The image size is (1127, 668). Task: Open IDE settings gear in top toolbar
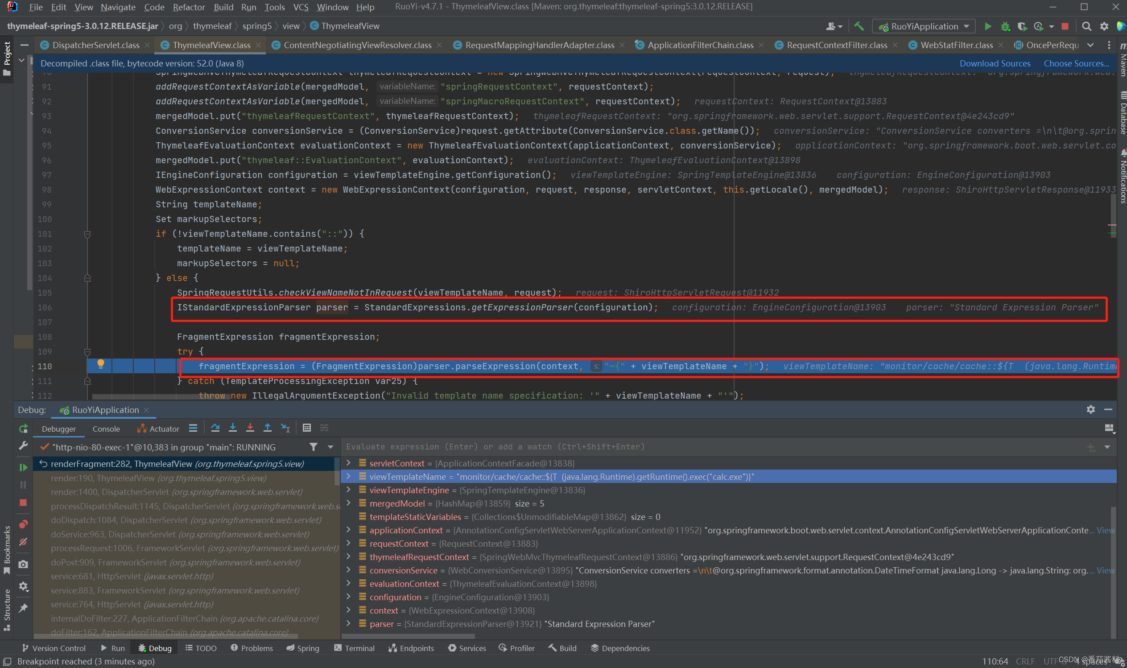coord(1104,27)
